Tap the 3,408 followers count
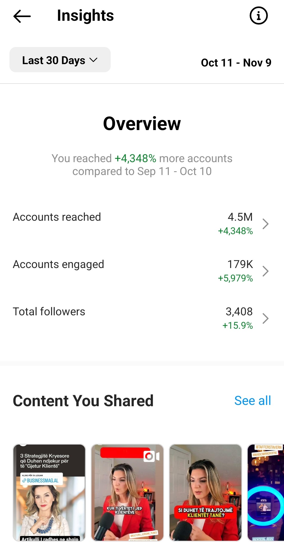Viewport: 284px width, 546px height. [239, 312]
